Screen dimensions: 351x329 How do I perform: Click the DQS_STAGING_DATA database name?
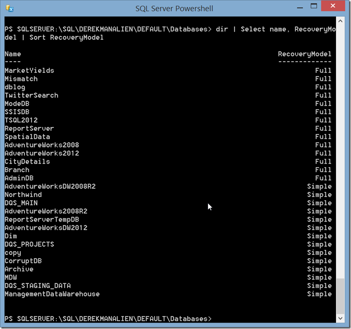pos(38,286)
